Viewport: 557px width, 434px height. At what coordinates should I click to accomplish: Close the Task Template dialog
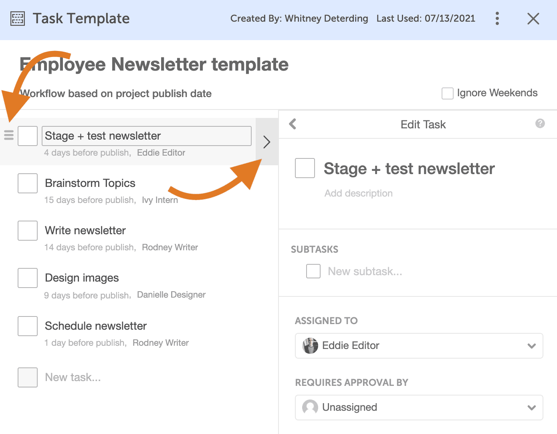pos(533,18)
